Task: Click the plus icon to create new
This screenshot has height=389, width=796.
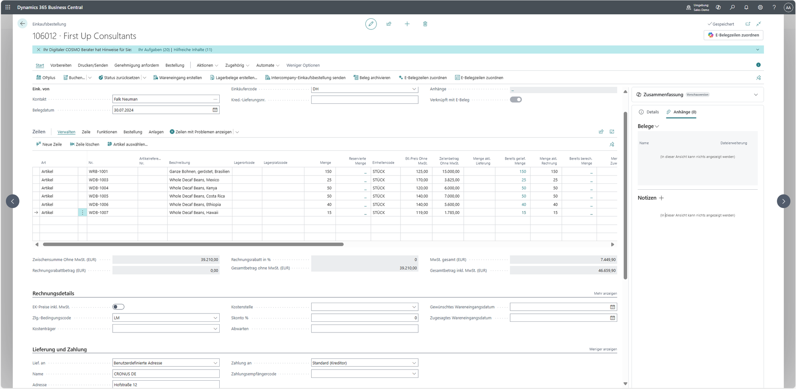Action: [x=407, y=24]
